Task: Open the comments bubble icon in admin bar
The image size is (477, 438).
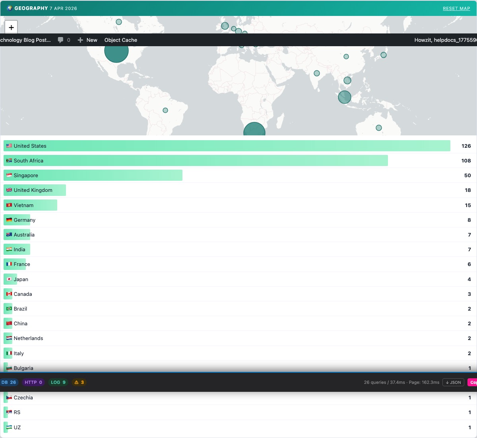Action: click(x=61, y=40)
